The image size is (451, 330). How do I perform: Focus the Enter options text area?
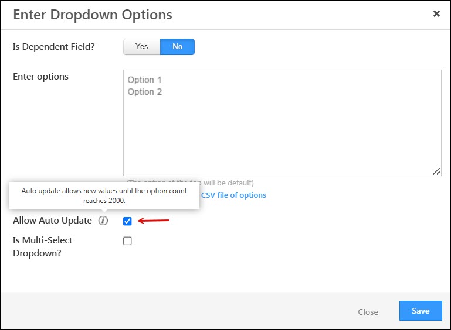[x=282, y=123]
